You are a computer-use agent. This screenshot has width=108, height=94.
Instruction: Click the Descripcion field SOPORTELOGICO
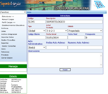[74, 22]
